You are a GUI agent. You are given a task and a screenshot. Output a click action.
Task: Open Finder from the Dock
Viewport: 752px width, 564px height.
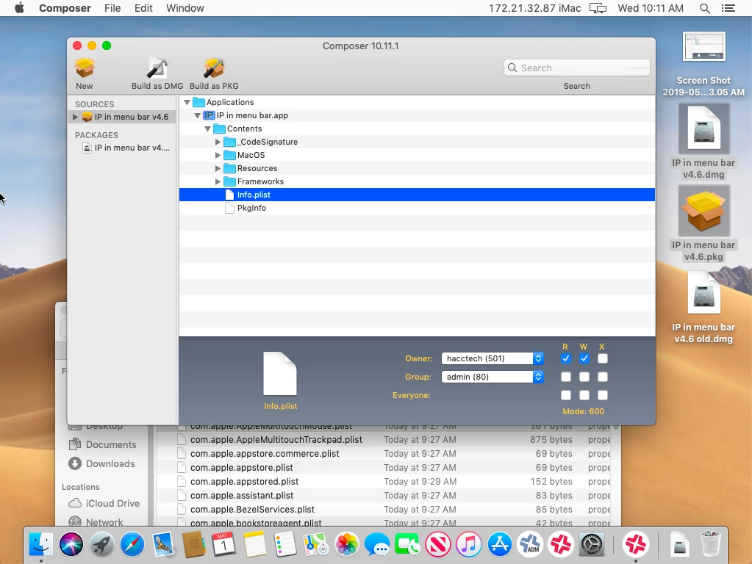41,544
